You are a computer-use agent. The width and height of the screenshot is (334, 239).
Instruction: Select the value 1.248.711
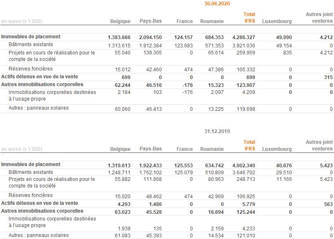coord(119,172)
